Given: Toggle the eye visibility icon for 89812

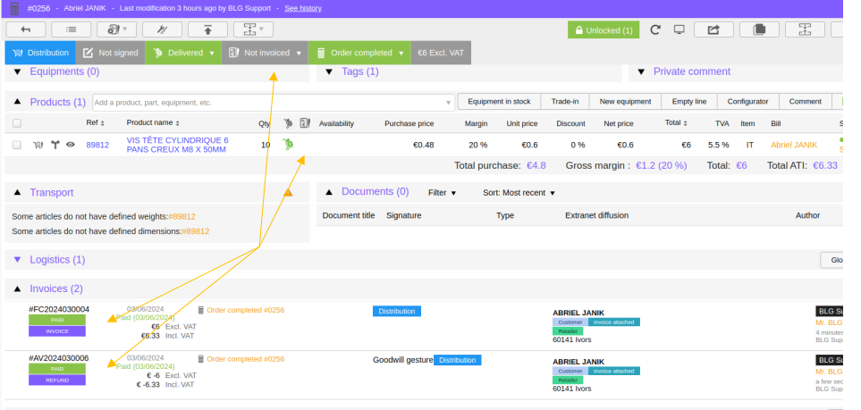Looking at the screenshot, I should 71,145.
